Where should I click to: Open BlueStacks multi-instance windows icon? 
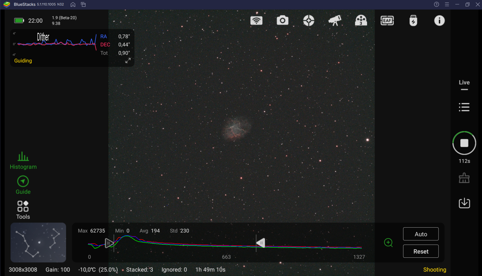click(x=83, y=4)
